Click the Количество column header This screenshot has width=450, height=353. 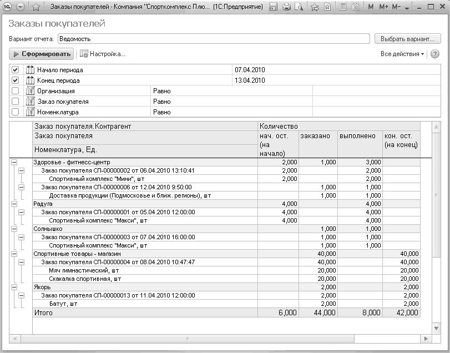click(x=339, y=127)
